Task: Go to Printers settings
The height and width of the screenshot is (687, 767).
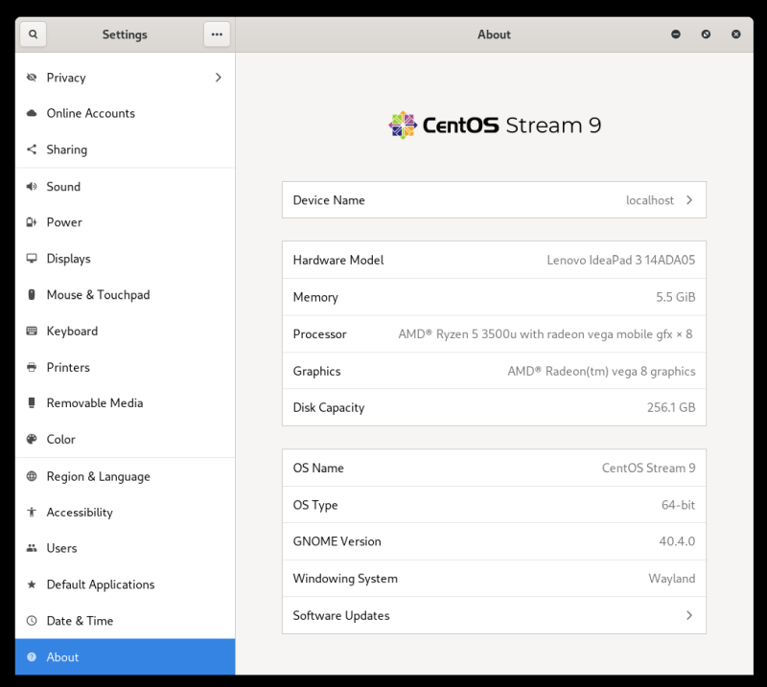Action: [126, 367]
